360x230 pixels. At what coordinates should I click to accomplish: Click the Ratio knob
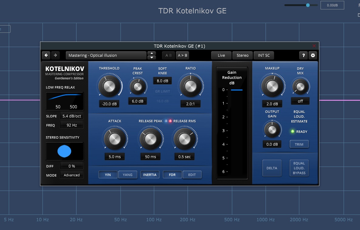191,86
